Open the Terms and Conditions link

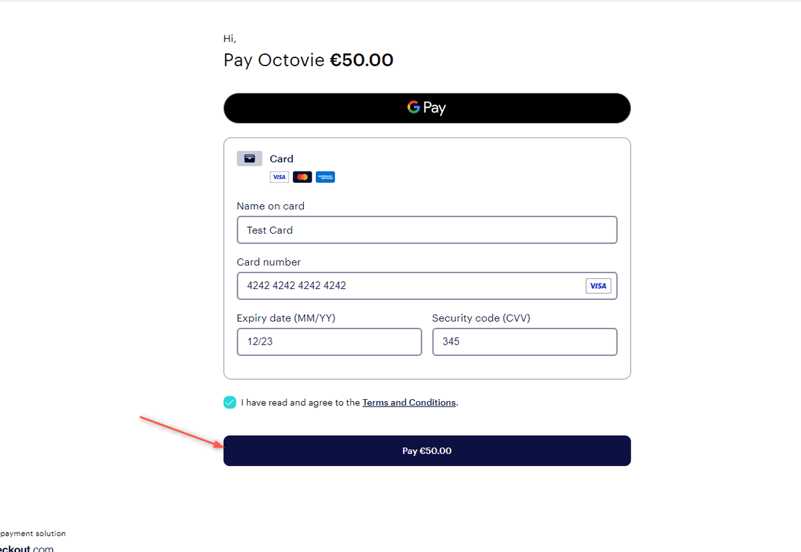pos(409,402)
